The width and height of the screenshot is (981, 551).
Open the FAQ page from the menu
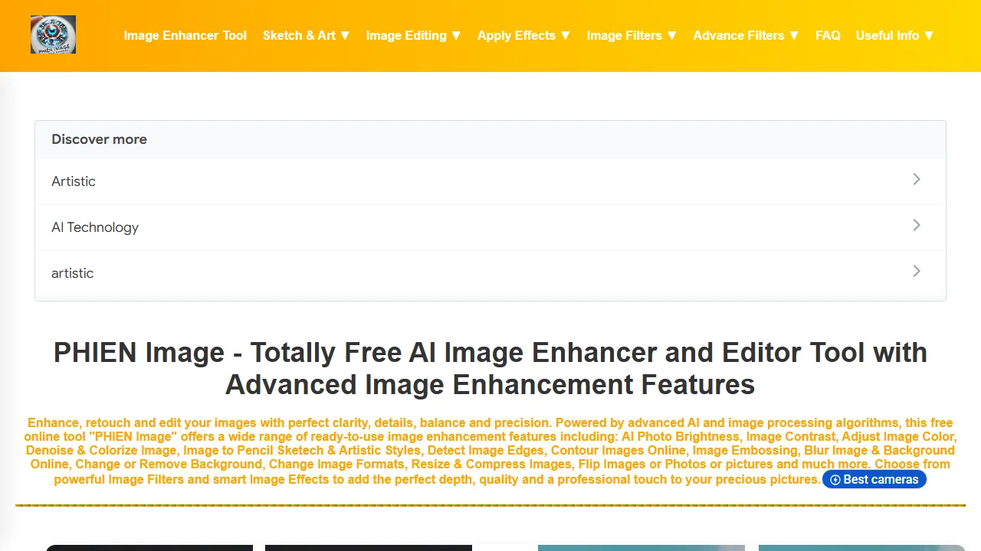[828, 35]
